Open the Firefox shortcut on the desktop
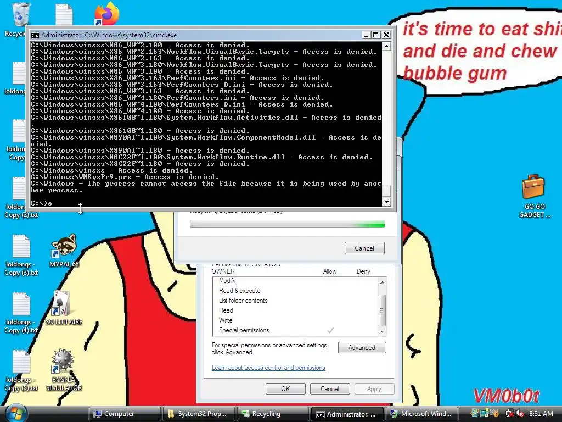This screenshot has height=422, width=562. click(107, 14)
